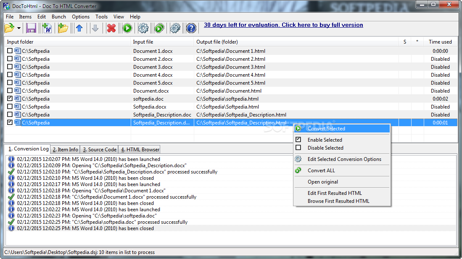Click the * column header

(417, 42)
